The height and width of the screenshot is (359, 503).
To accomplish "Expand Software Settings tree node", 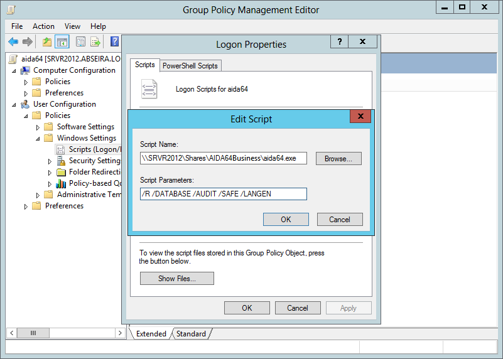I will point(38,127).
